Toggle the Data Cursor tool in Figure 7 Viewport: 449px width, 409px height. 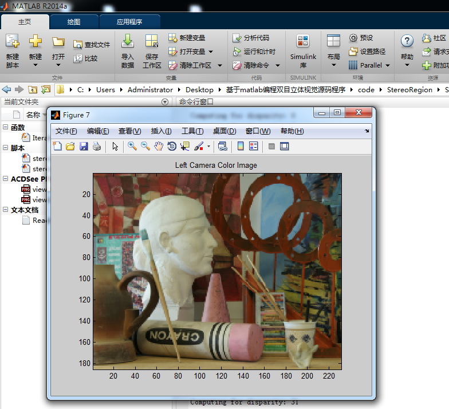click(x=185, y=146)
